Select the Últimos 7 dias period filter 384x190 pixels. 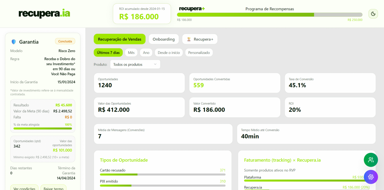[108, 53]
